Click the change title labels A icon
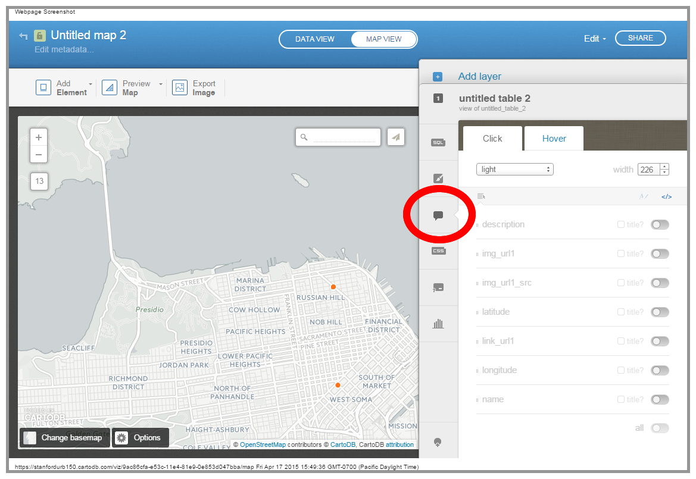Viewport: 696px width, 479px height. click(x=644, y=196)
